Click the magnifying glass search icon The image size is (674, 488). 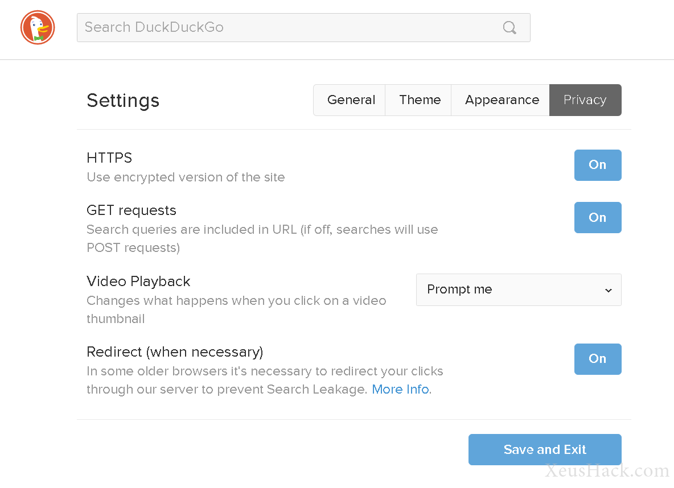[509, 27]
